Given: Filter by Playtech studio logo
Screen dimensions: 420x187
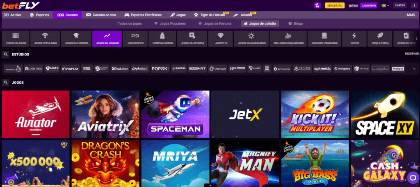Looking at the screenshot, I should (x=140, y=69).
